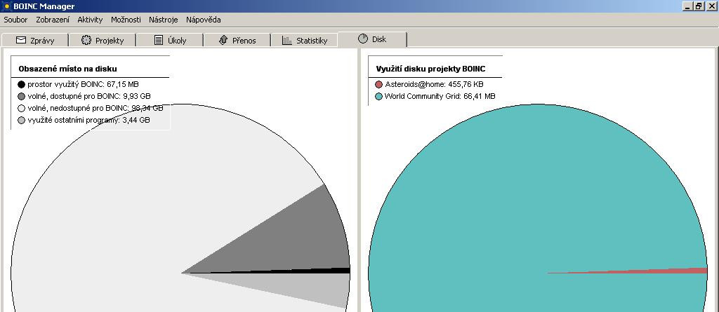
Task: Open the Možnosti menu
Action: (x=126, y=20)
